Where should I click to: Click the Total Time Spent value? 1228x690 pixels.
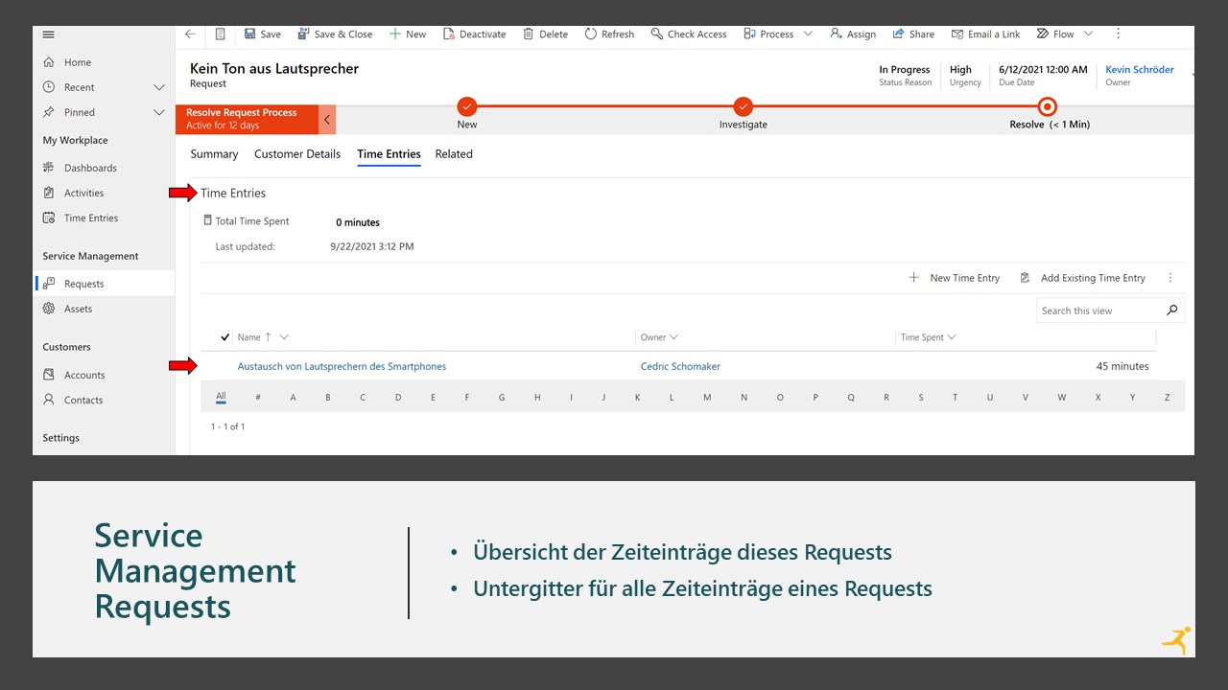tap(358, 222)
